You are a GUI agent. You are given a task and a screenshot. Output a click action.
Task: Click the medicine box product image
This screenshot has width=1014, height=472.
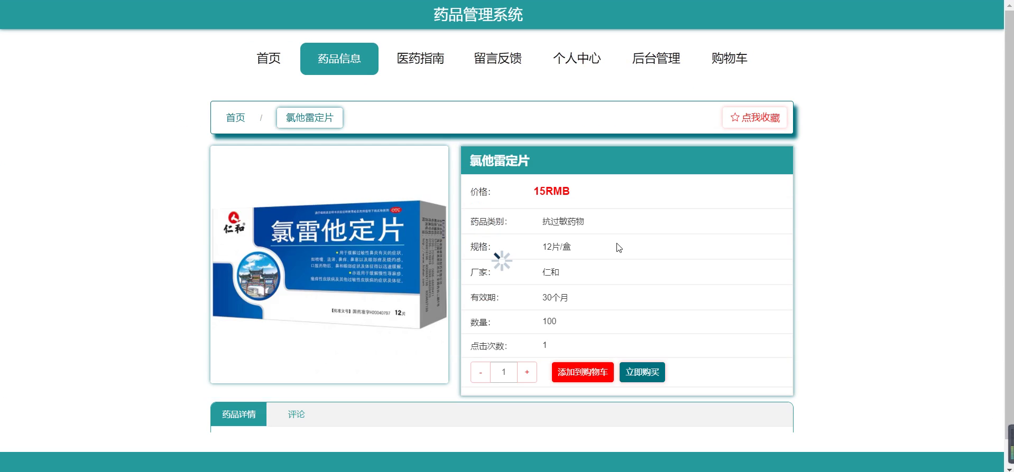click(329, 265)
